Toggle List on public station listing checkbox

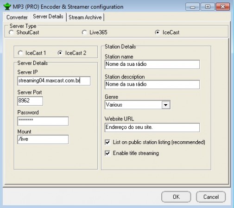tap(108, 142)
